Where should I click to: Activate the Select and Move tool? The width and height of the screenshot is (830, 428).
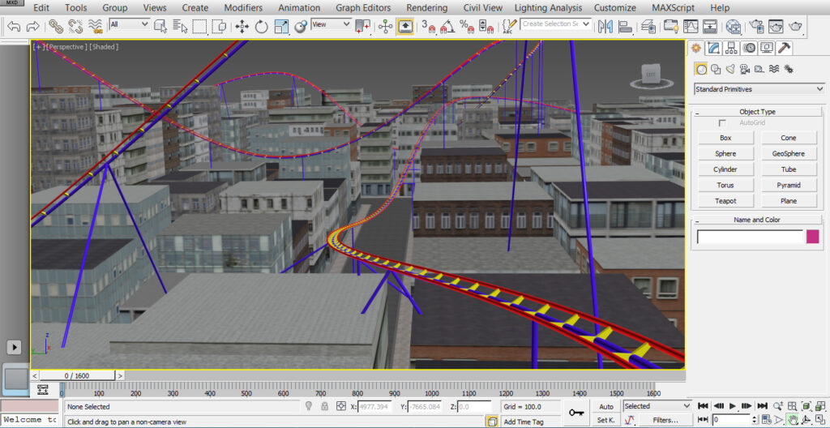(242, 26)
